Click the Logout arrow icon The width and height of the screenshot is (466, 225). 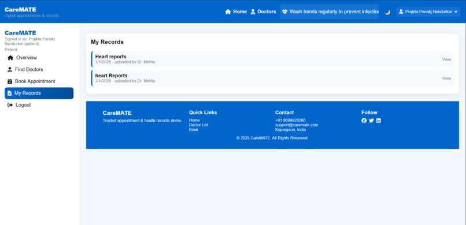10,105
